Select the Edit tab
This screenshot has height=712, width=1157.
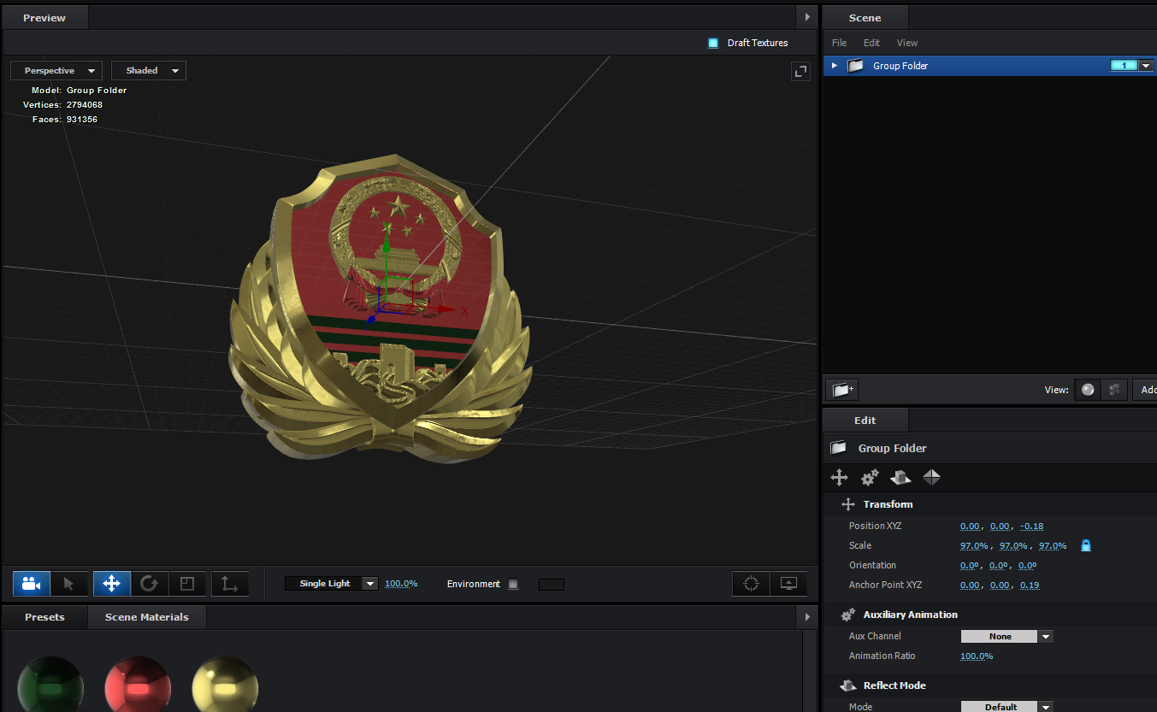point(865,421)
